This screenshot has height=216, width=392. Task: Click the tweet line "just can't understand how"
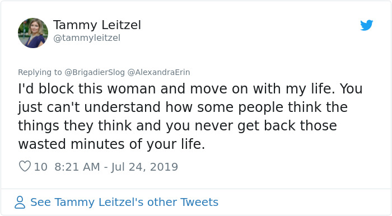point(183,107)
